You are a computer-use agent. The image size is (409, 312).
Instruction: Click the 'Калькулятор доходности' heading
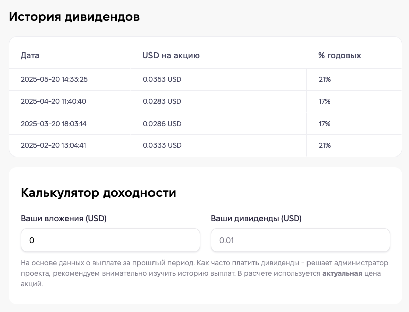coord(98,192)
